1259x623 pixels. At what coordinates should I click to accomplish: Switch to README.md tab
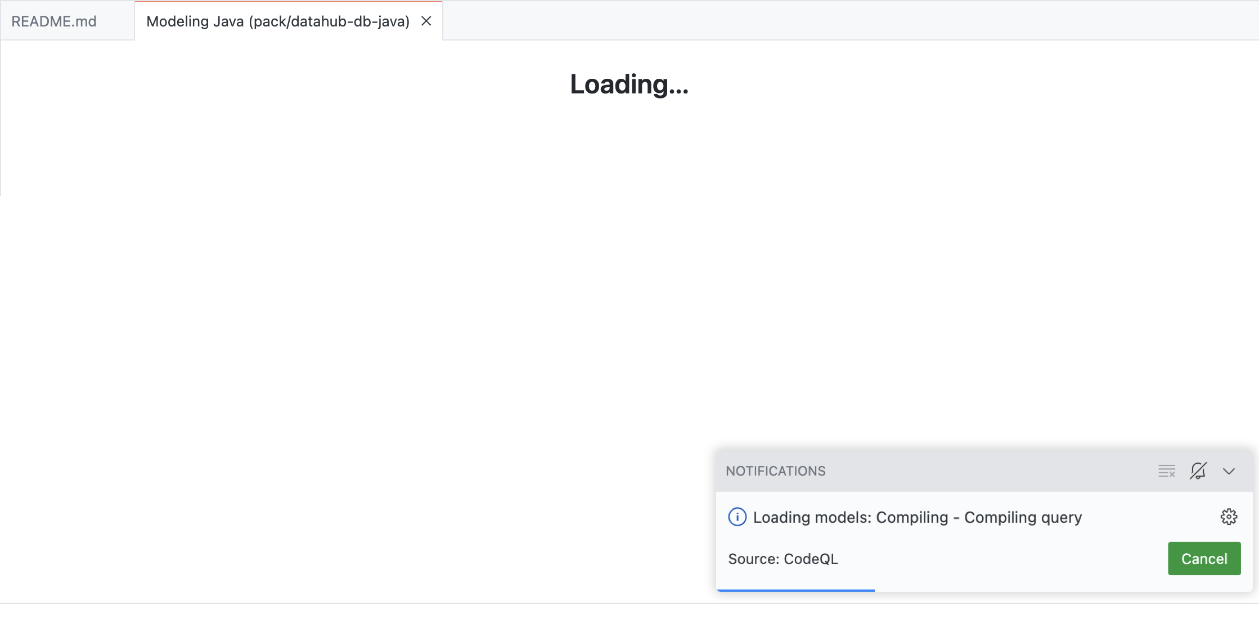[55, 21]
